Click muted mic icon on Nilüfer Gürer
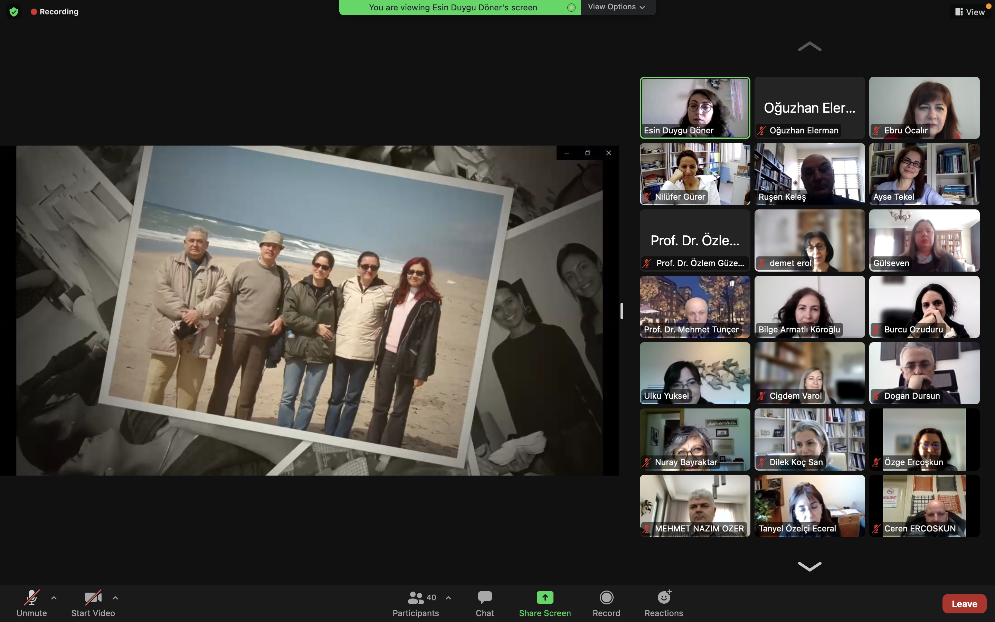 tap(647, 197)
